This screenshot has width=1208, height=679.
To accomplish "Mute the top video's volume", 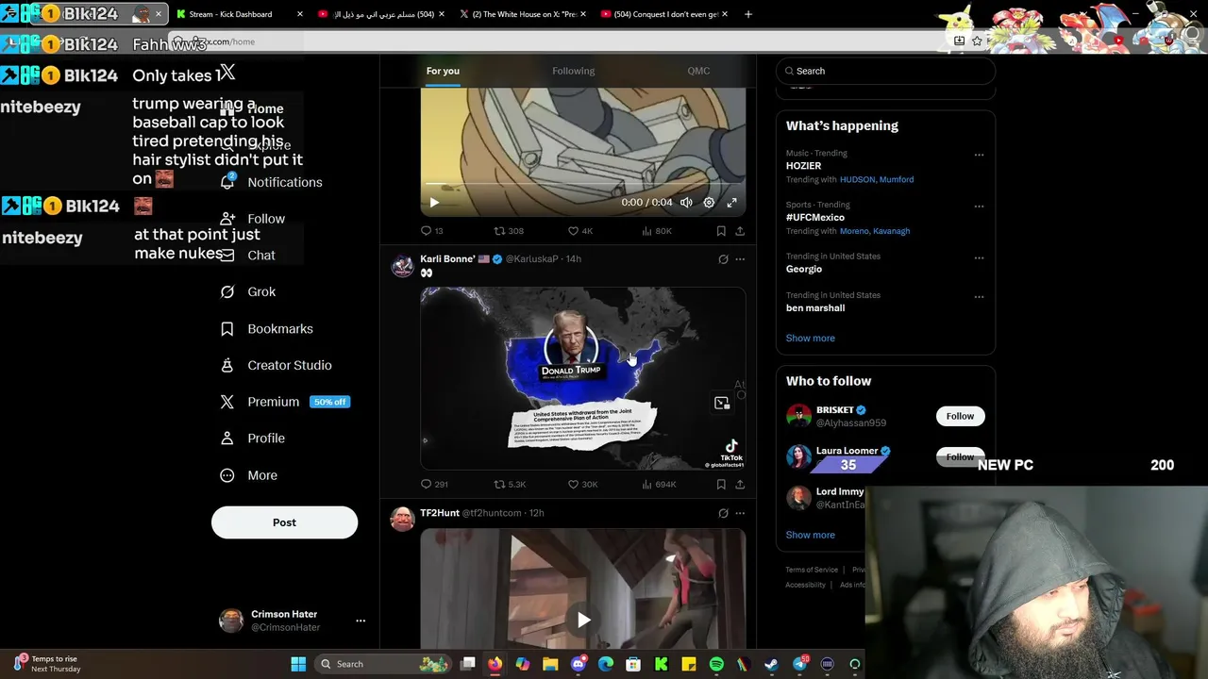I will 686,203.
